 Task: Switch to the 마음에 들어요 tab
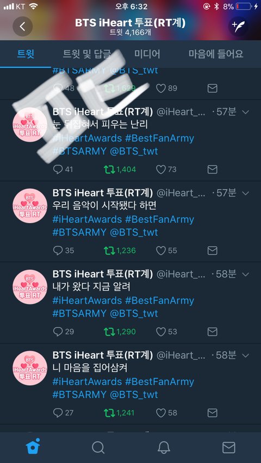point(216,54)
